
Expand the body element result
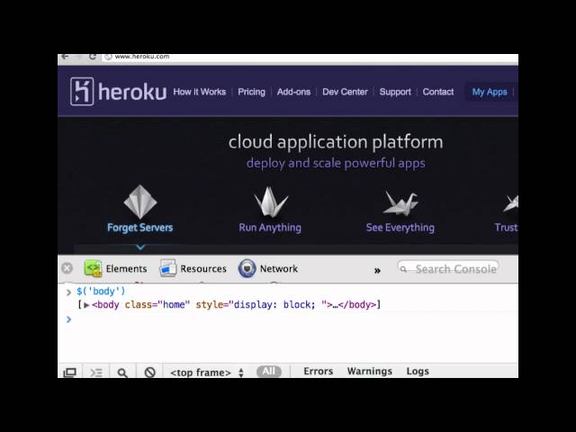pyautogui.click(x=86, y=305)
